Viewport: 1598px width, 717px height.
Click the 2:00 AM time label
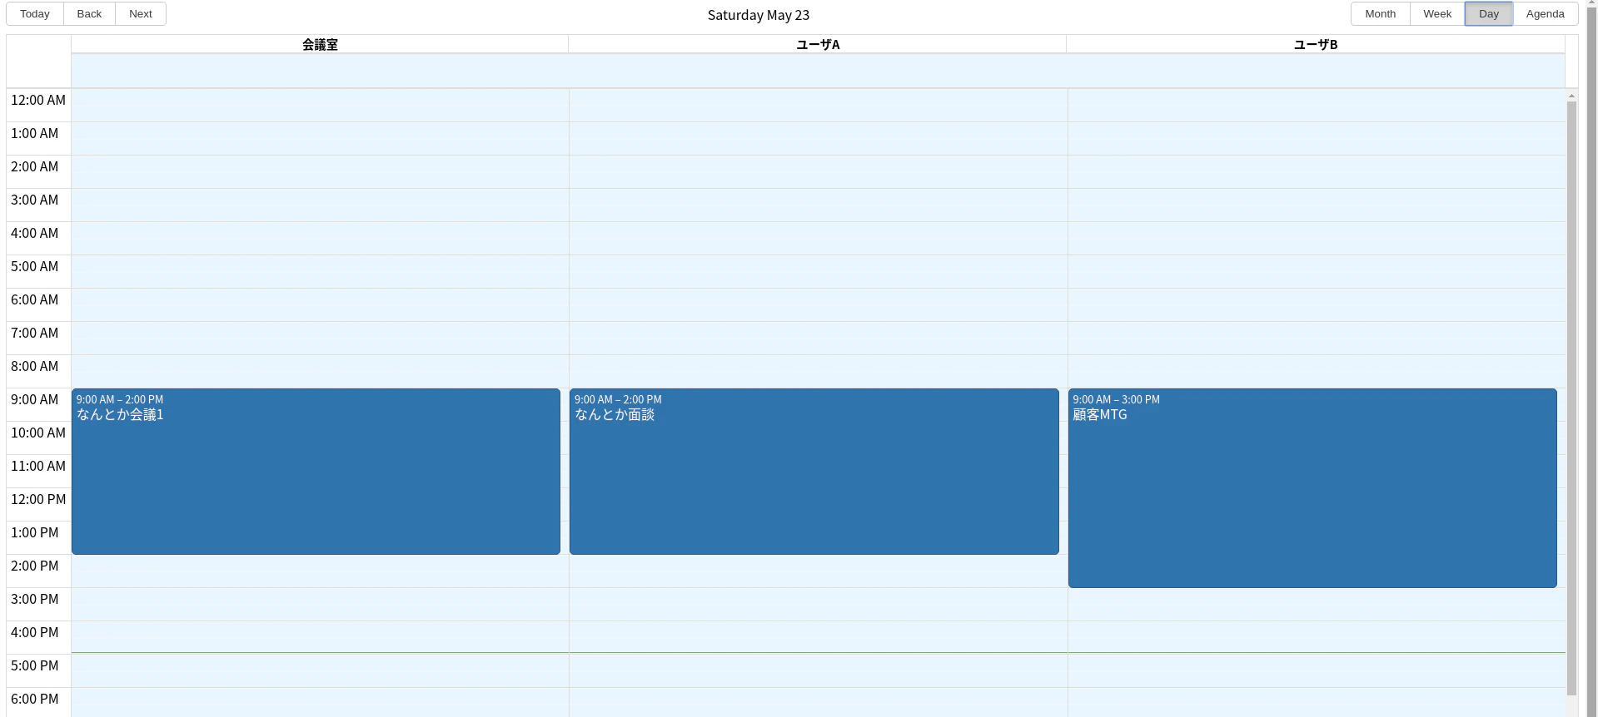(35, 167)
